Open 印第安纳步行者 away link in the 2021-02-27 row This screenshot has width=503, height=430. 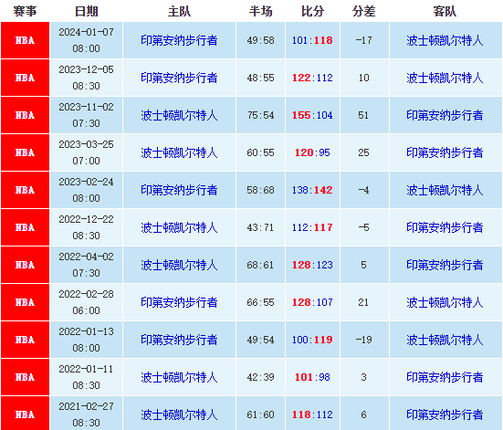pyautogui.click(x=445, y=414)
